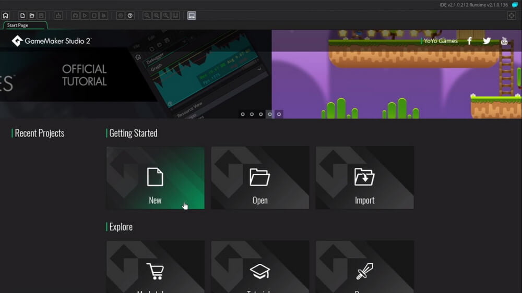Click the Official Tutorial banner image
The height and width of the screenshot is (293, 522).
[x=136, y=75]
